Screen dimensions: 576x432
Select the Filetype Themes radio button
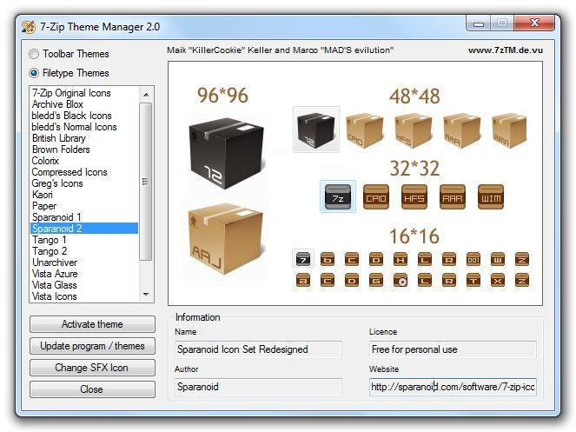pos(34,73)
